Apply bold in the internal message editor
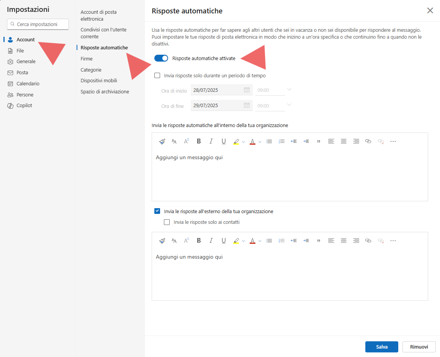The width and height of the screenshot is (440, 357). tap(199, 141)
